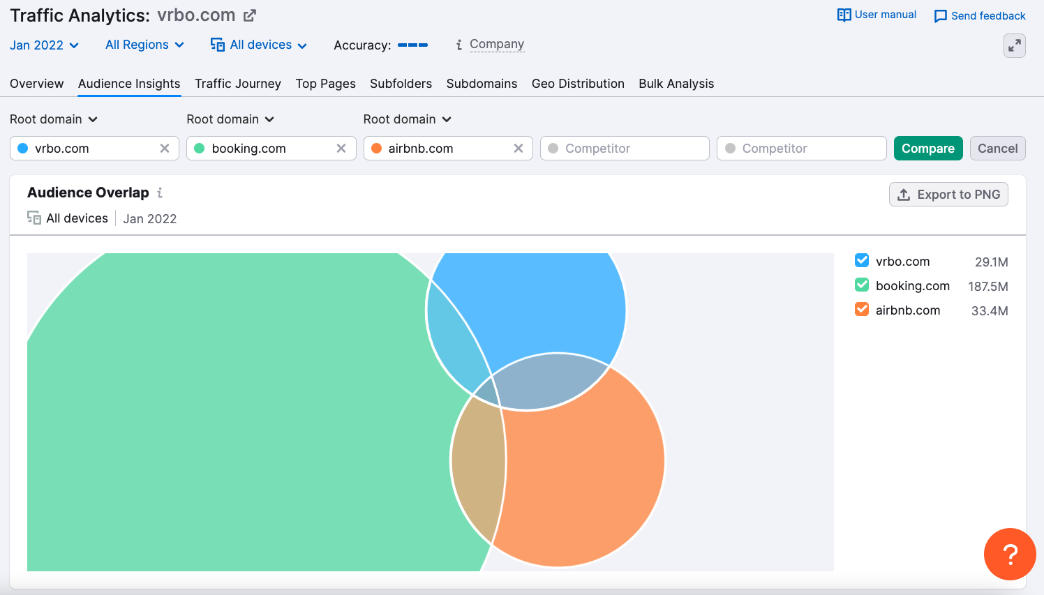The height and width of the screenshot is (595, 1044).
Task: Click the Accuracy dashes indicator
Action: [412, 45]
